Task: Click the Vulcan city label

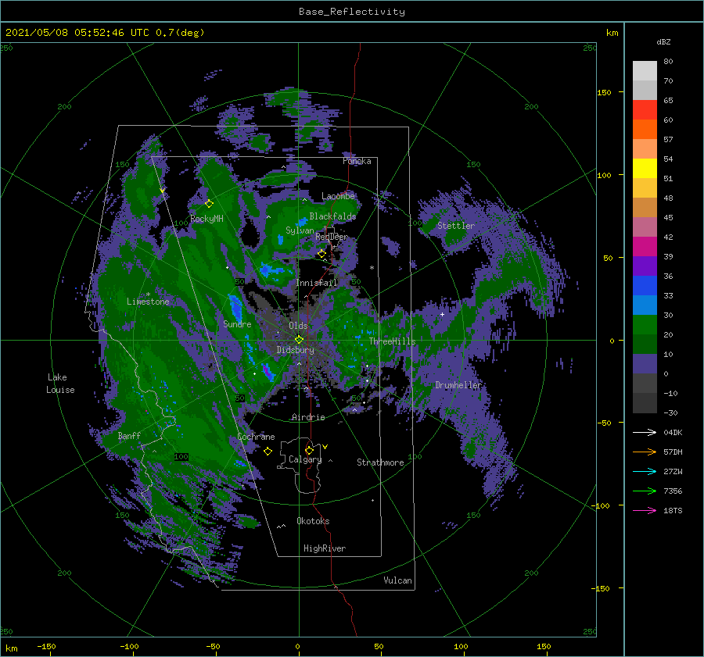Action: 397,580
